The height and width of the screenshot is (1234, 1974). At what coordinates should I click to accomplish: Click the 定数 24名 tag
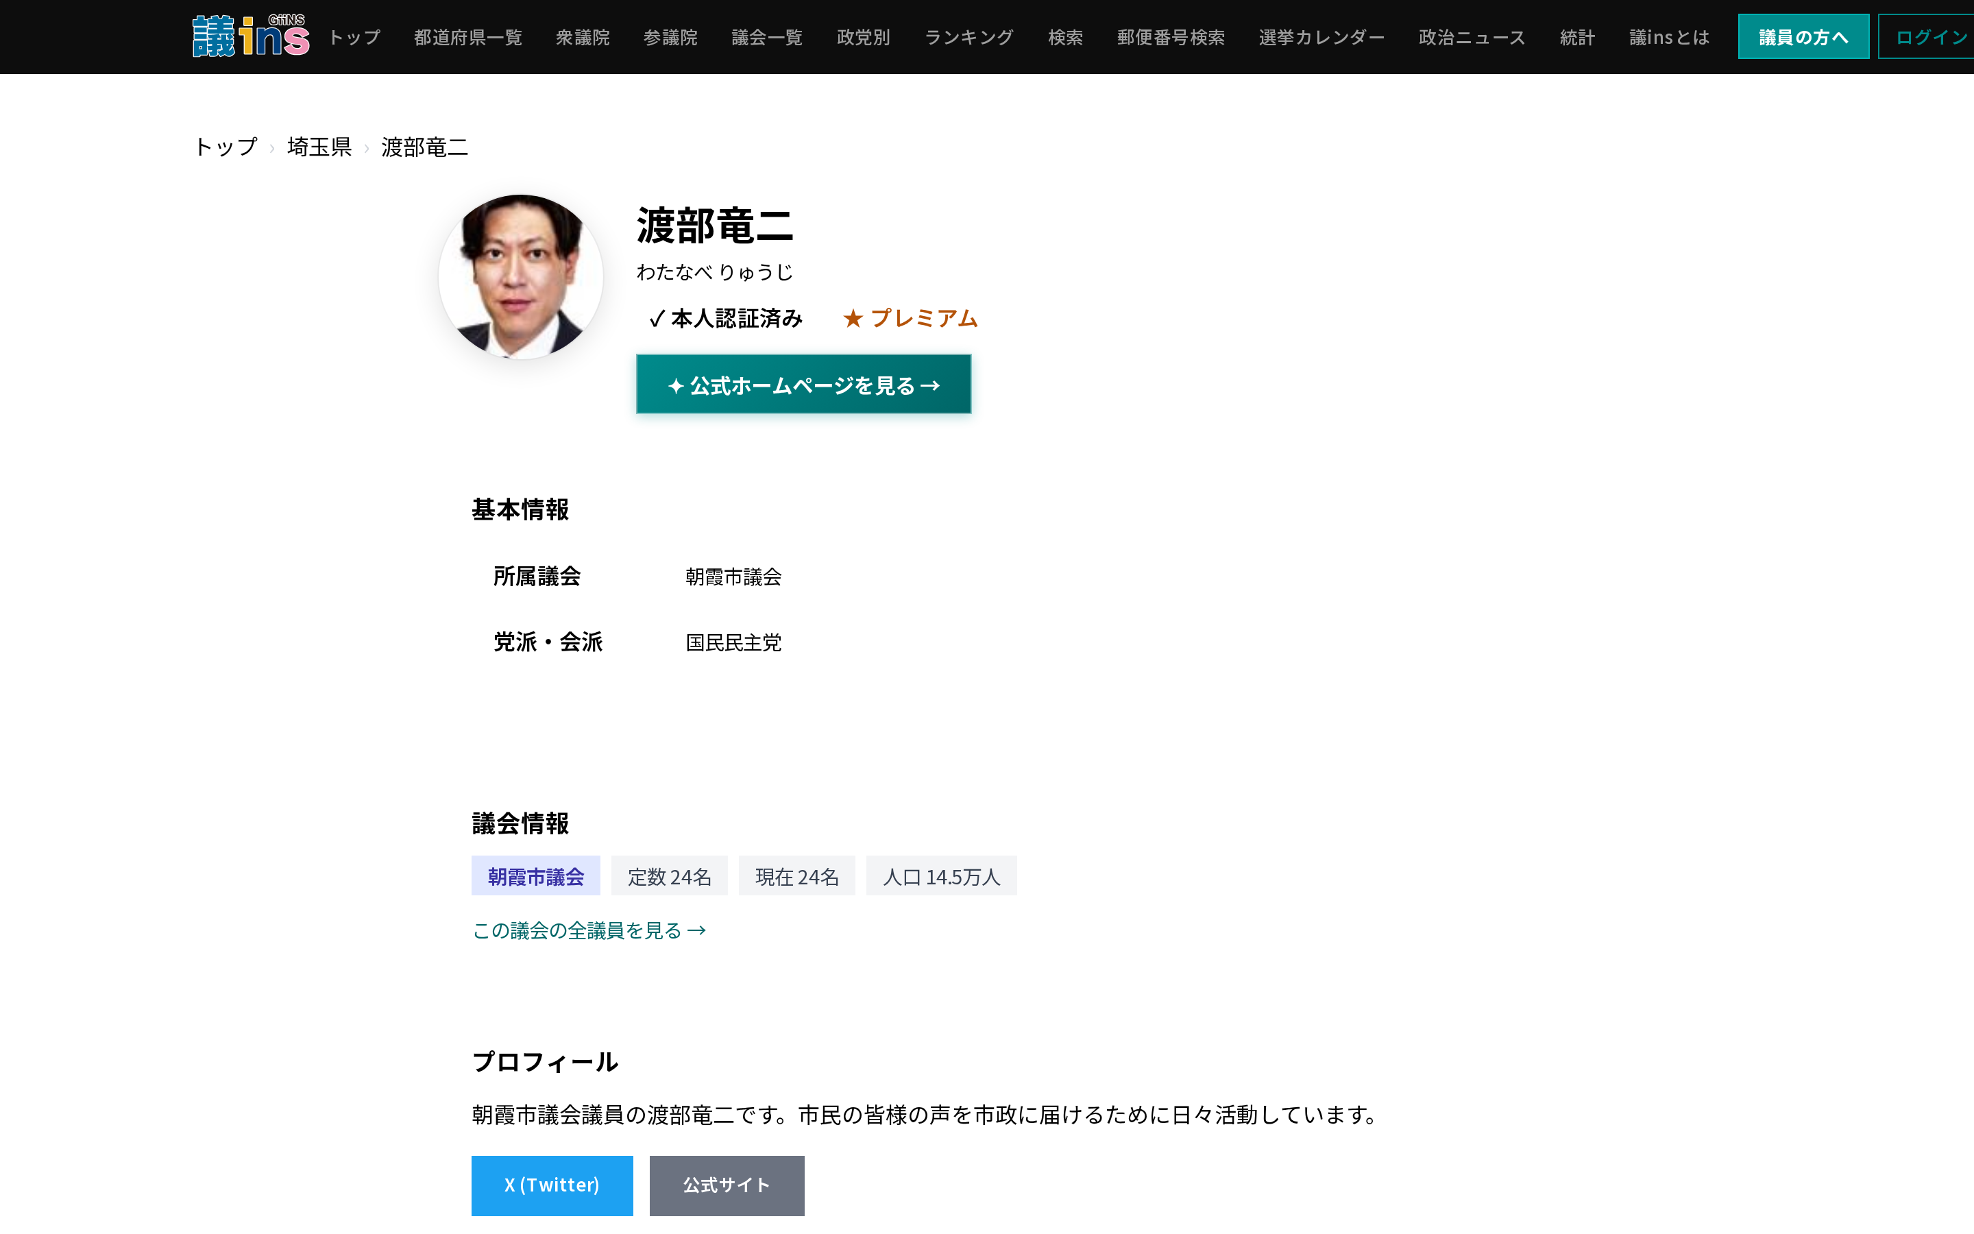(x=669, y=877)
